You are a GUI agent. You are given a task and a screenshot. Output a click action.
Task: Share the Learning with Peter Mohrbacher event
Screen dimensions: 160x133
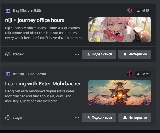pyautogui.click(x=99, y=118)
